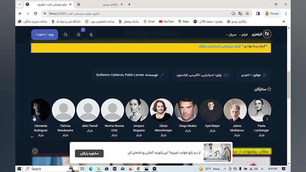Open the Filmzi fz logo
The width and height of the screenshot is (306, 172).
coord(267,34)
